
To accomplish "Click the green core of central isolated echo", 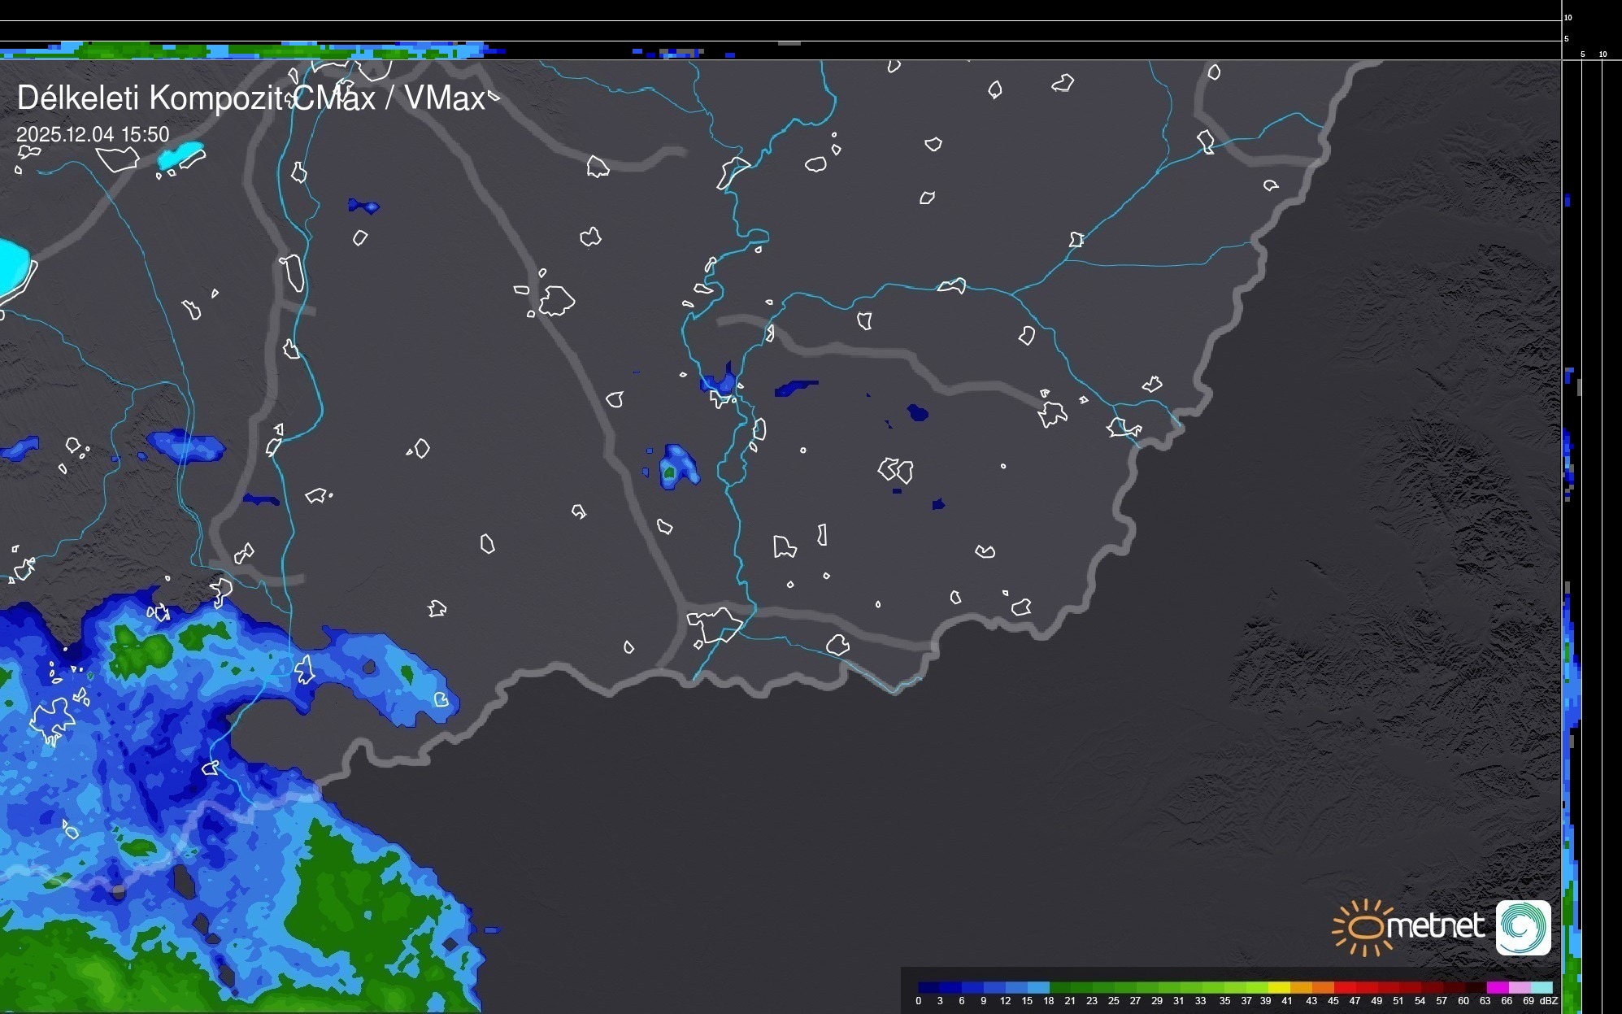I will coord(669,472).
